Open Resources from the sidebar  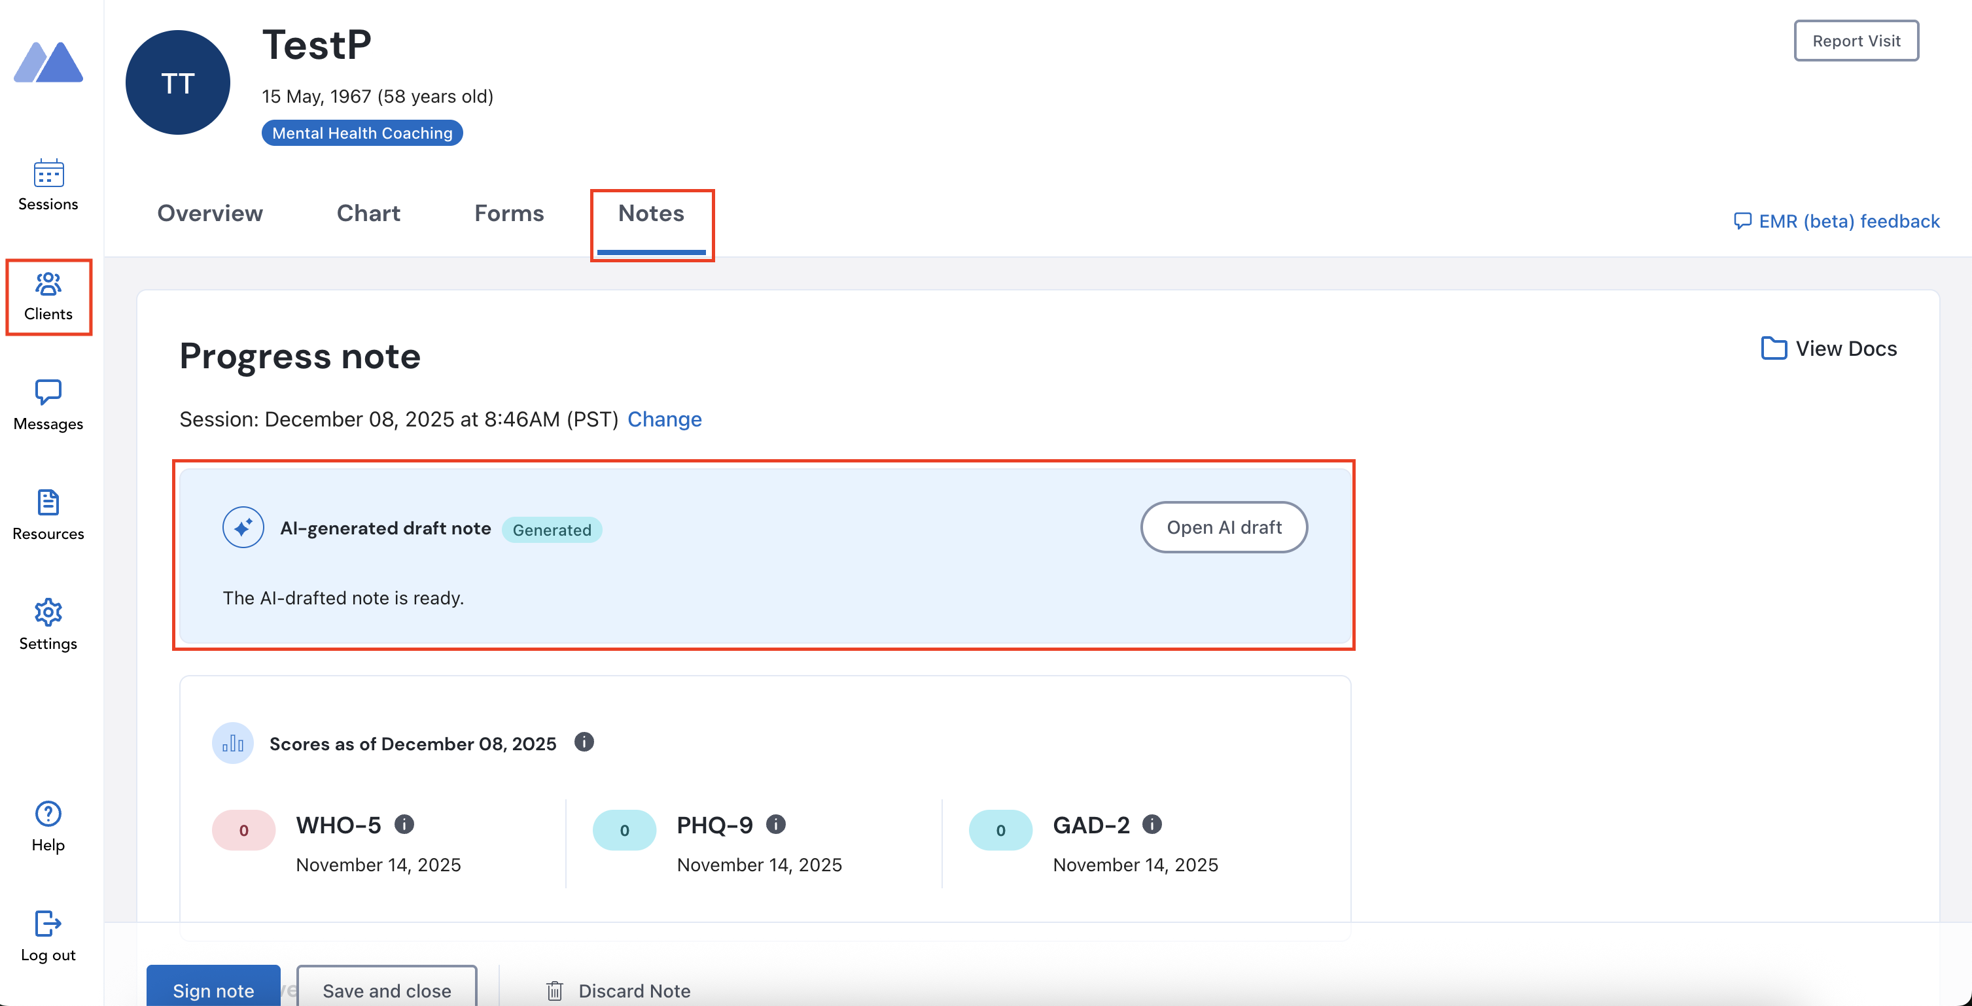pyautogui.click(x=48, y=513)
